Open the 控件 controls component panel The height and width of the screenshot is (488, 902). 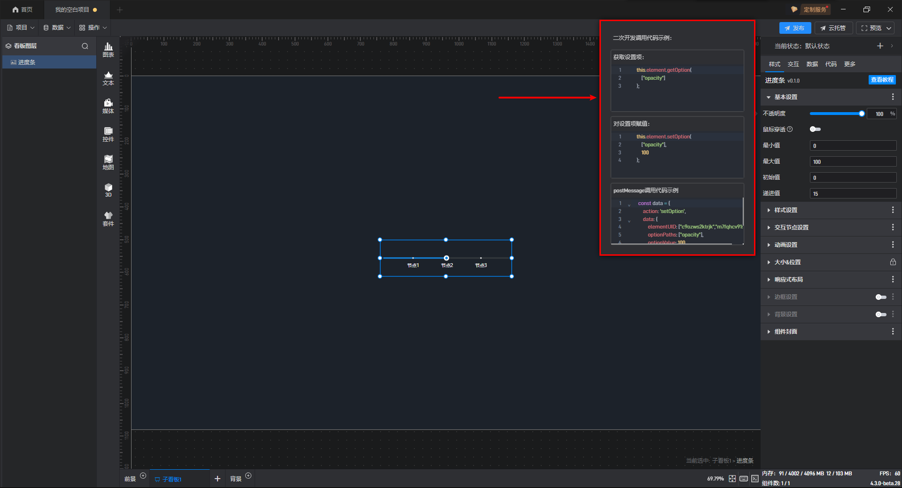click(108, 134)
